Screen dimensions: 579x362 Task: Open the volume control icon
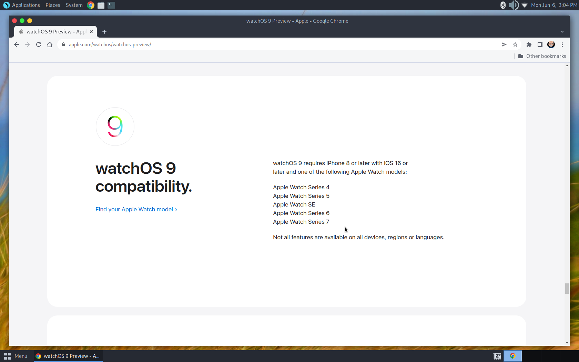(514, 5)
